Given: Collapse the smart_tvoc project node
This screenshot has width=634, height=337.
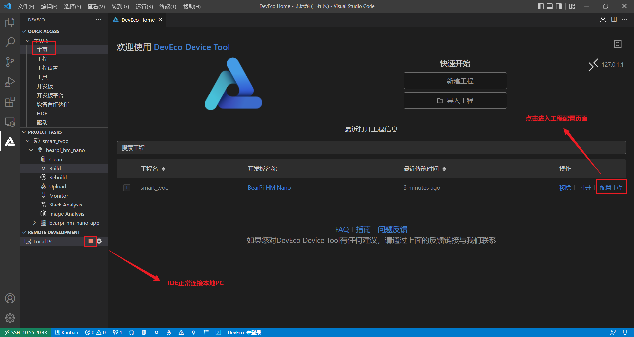Looking at the screenshot, I should pos(28,141).
